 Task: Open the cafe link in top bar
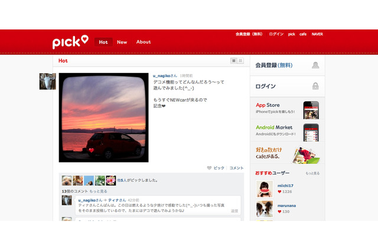coord(303,34)
